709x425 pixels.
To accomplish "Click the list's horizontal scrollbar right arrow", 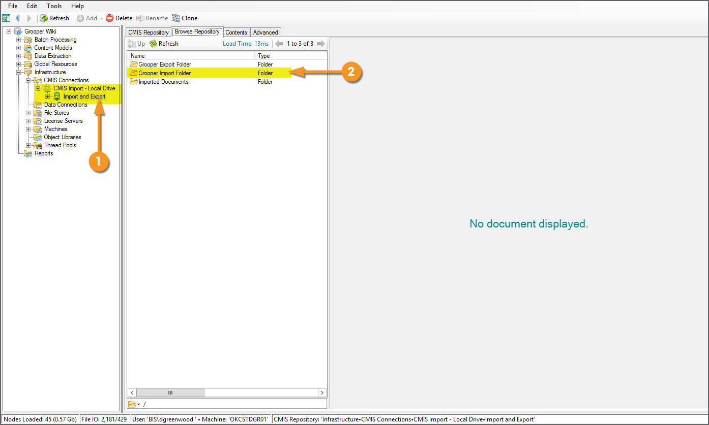I will [322, 393].
